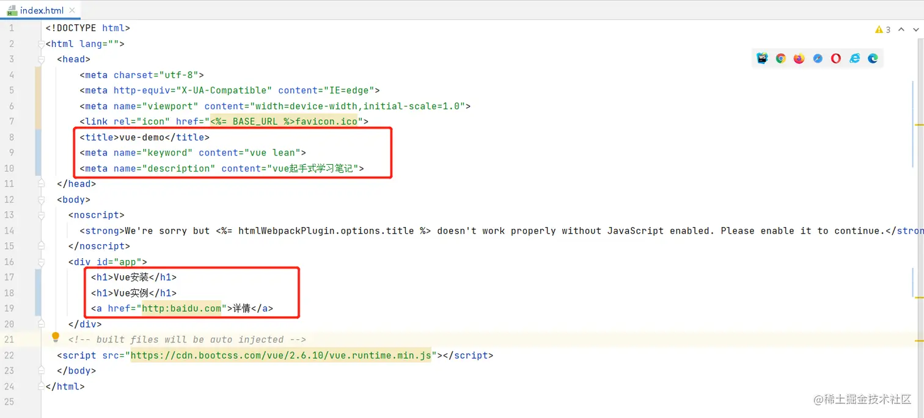Screen dimensions: 924x418
Task: Collapse the html tag fold on line 2
Action: [x=42, y=44]
